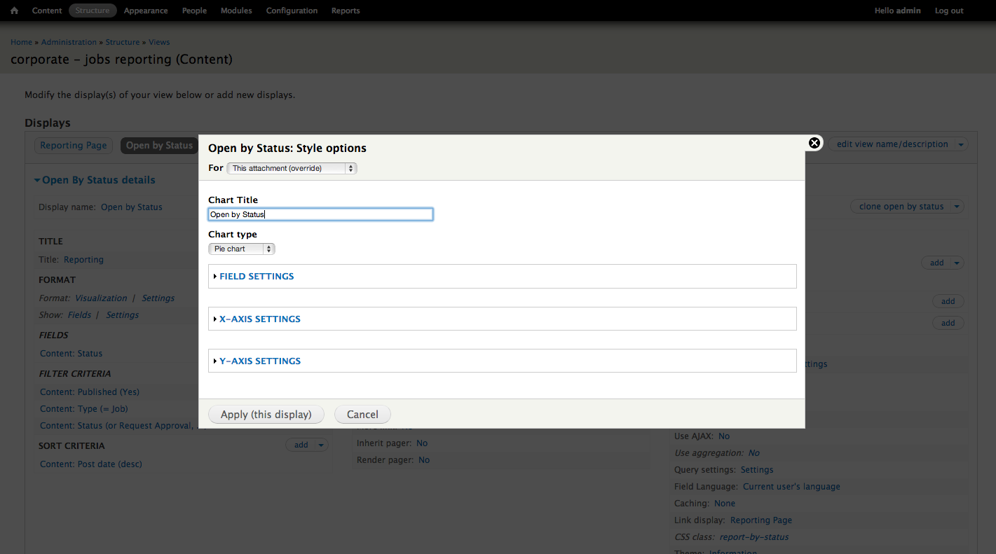This screenshot has width=996, height=554.
Task: Edit the Content: Type (= Job) filter
Action: coord(84,409)
